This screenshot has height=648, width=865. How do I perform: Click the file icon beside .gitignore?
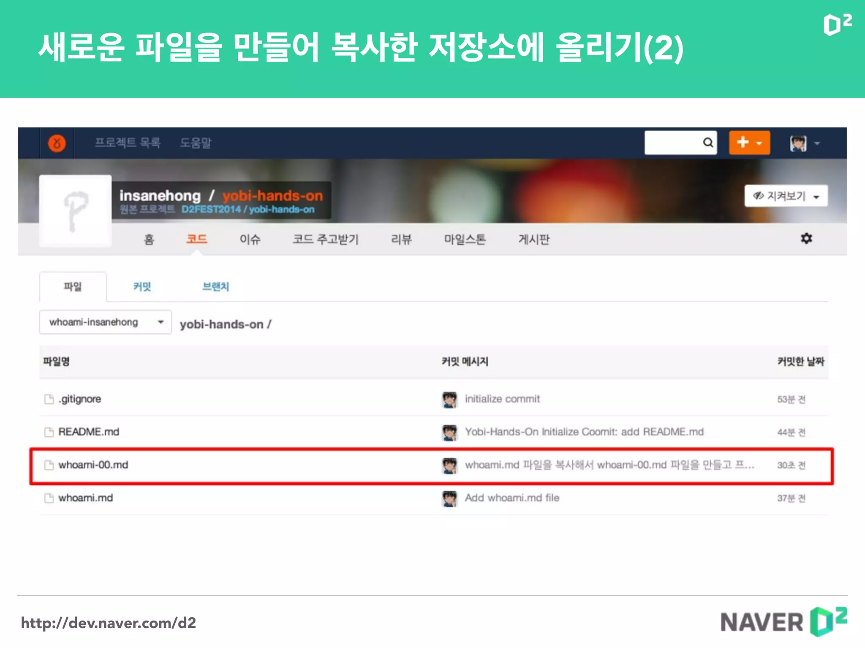coord(49,399)
